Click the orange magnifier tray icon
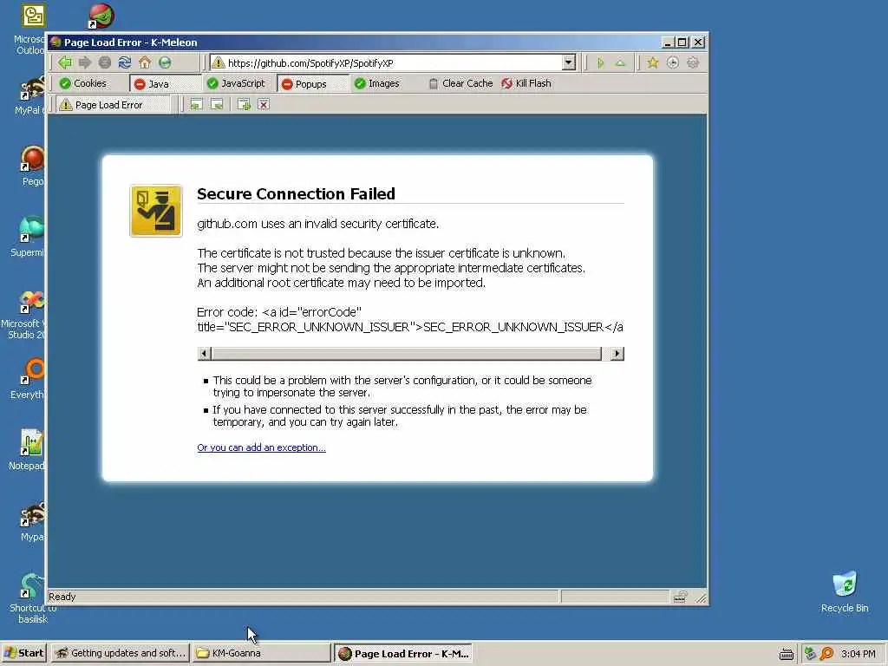The image size is (888, 666). pyautogui.click(x=826, y=654)
